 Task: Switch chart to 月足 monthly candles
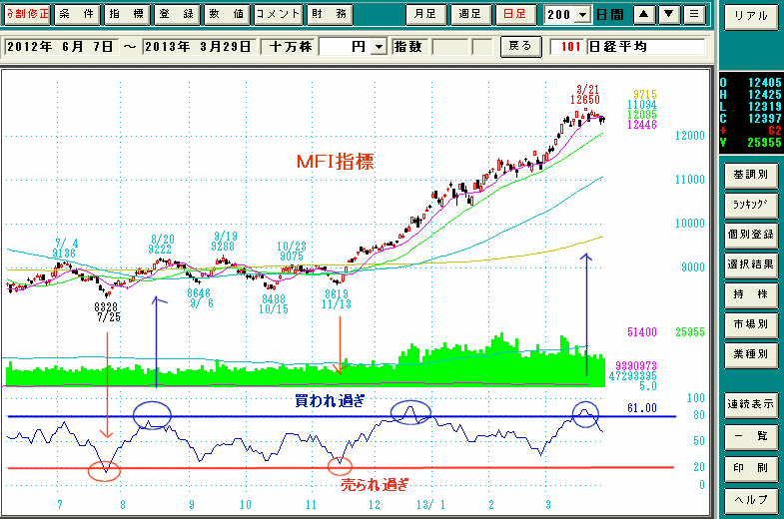(425, 14)
